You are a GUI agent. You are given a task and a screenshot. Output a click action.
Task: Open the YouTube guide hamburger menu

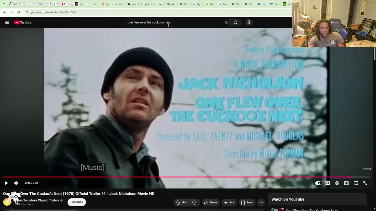pos(7,23)
